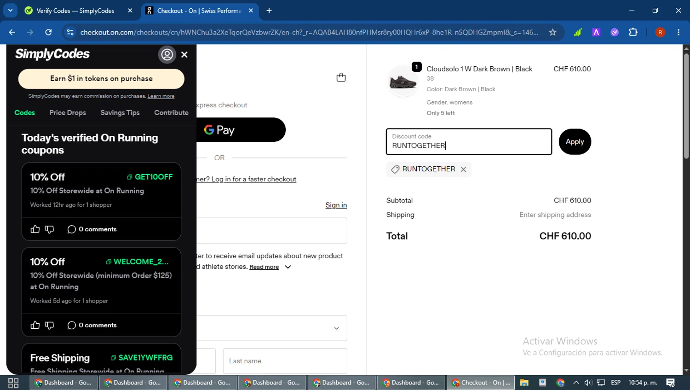Open the tab search dropdown arrow
Screen dimensions: 690x390
click(x=10, y=10)
